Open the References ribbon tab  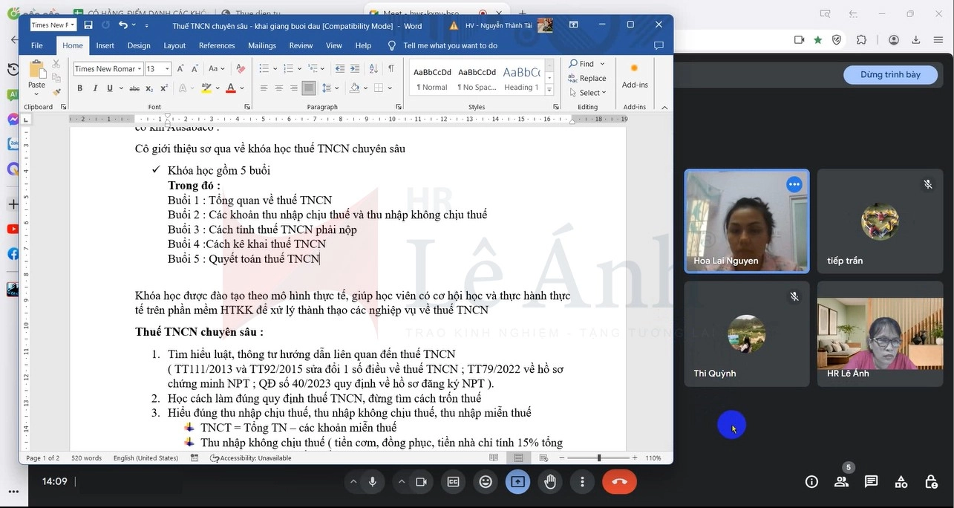point(217,45)
